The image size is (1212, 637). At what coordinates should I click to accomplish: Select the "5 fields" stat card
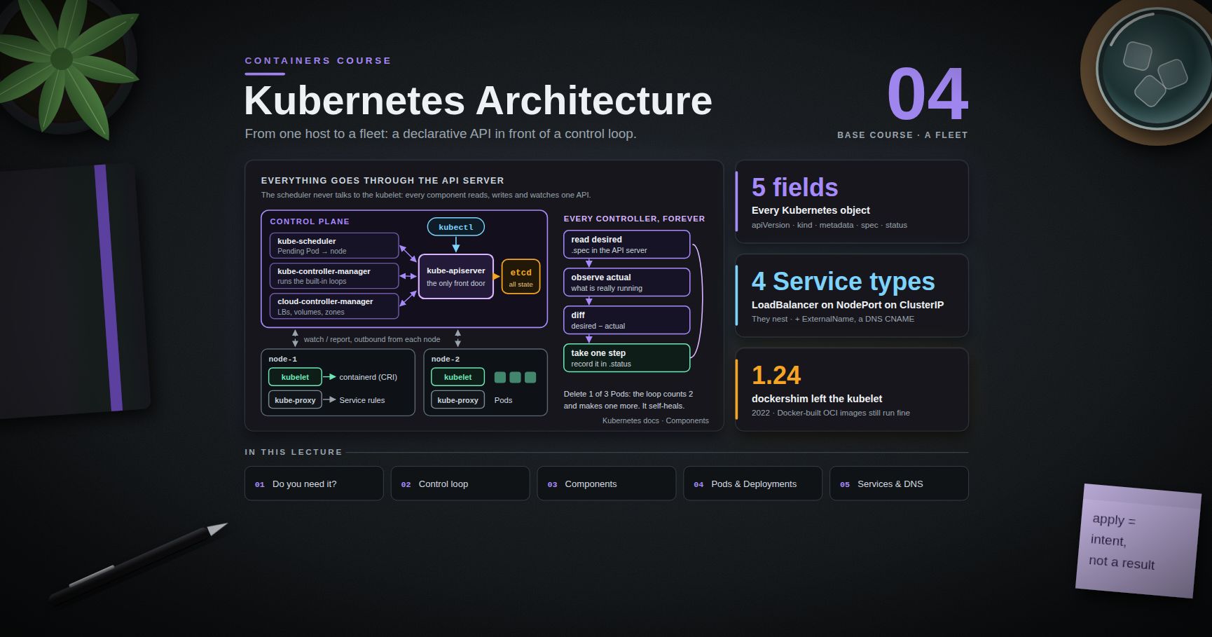click(x=852, y=202)
